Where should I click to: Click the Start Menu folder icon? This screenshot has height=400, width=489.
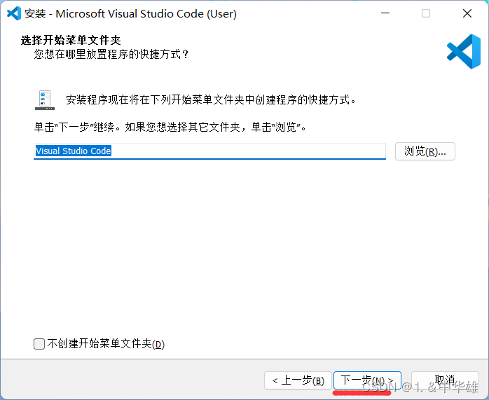[45, 99]
